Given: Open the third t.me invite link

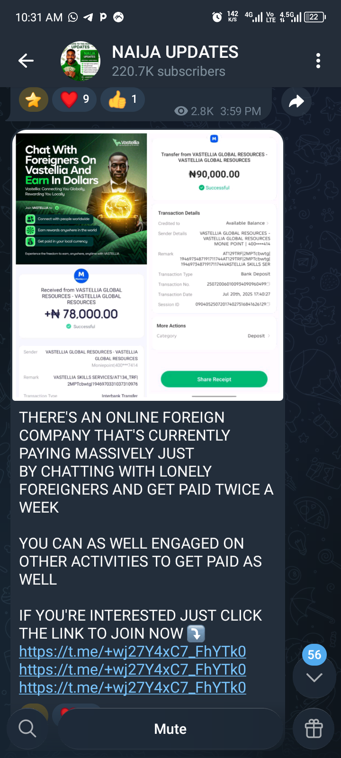Looking at the screenshot, I should click(x=133, y=688).
